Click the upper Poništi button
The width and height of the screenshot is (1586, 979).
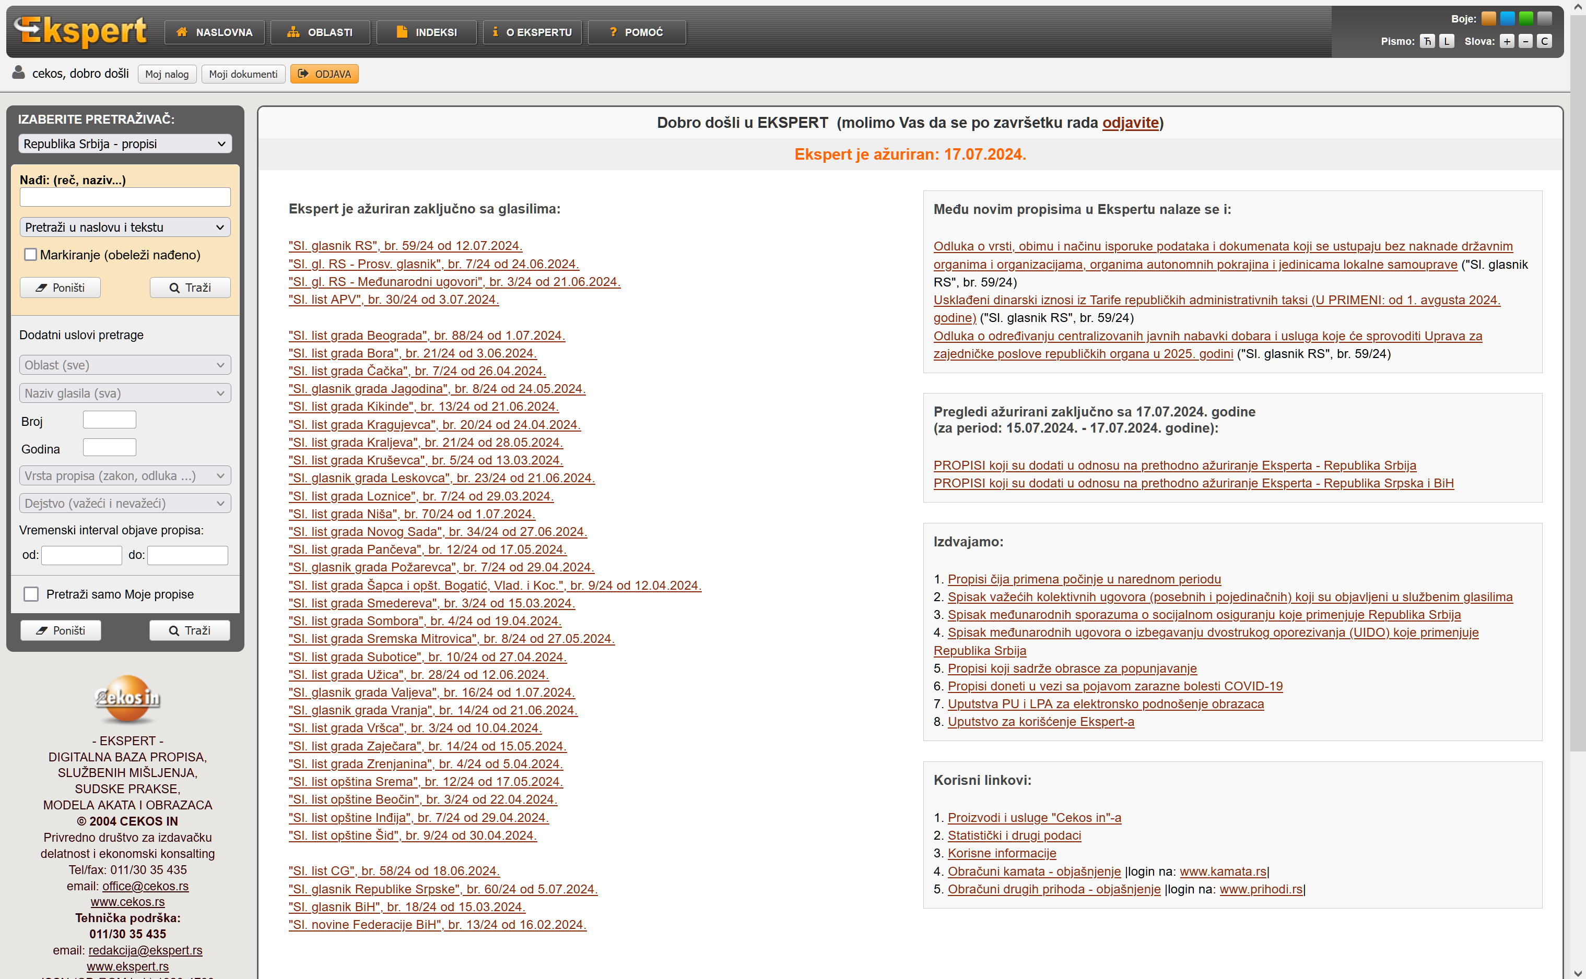pyautogui.click(x=60, y=288)
